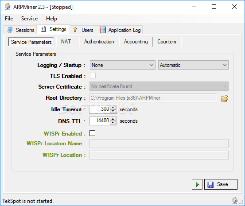Open the Help menu

point(51,19)
